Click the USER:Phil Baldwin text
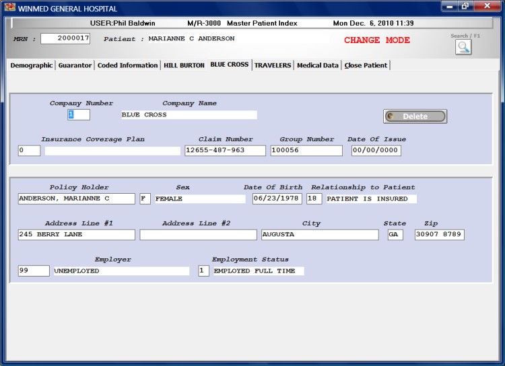 click(123, 23)
